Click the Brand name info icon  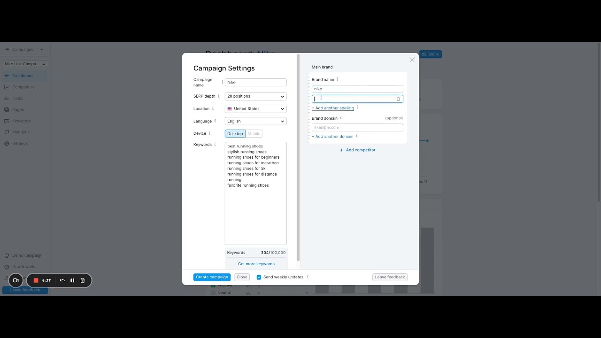[338, 79]
